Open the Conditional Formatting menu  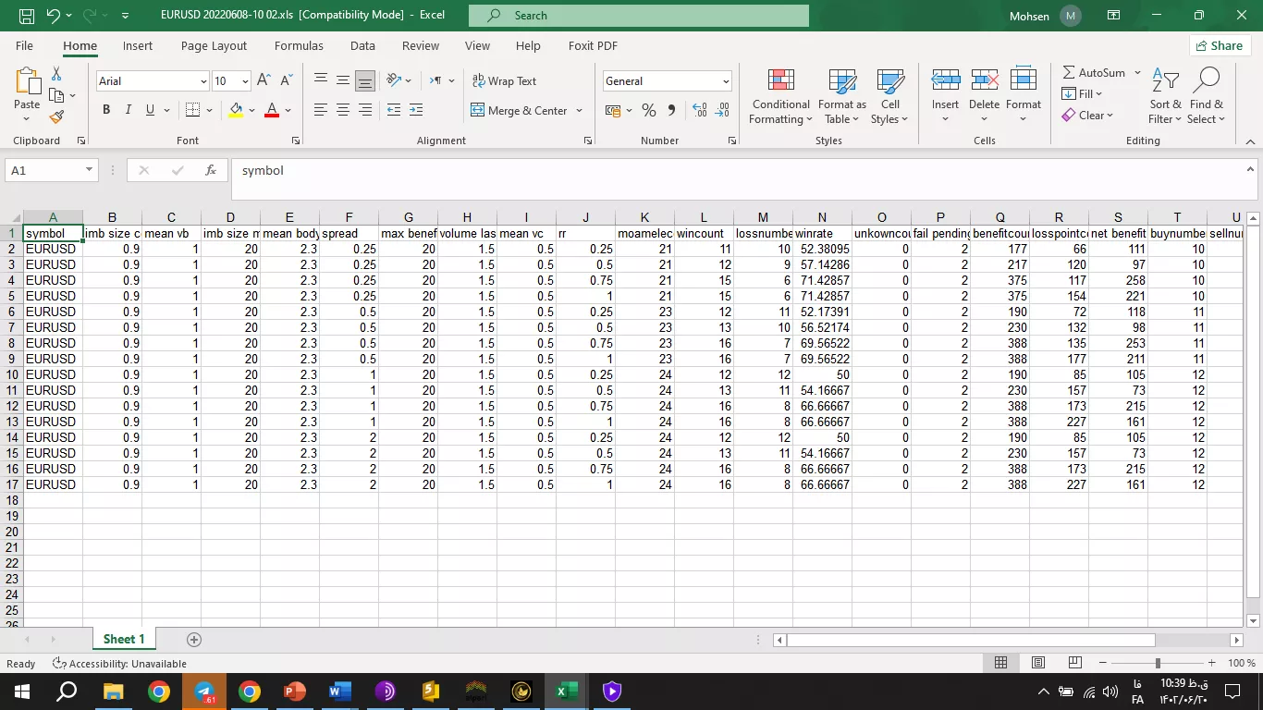tap(781, 97)
